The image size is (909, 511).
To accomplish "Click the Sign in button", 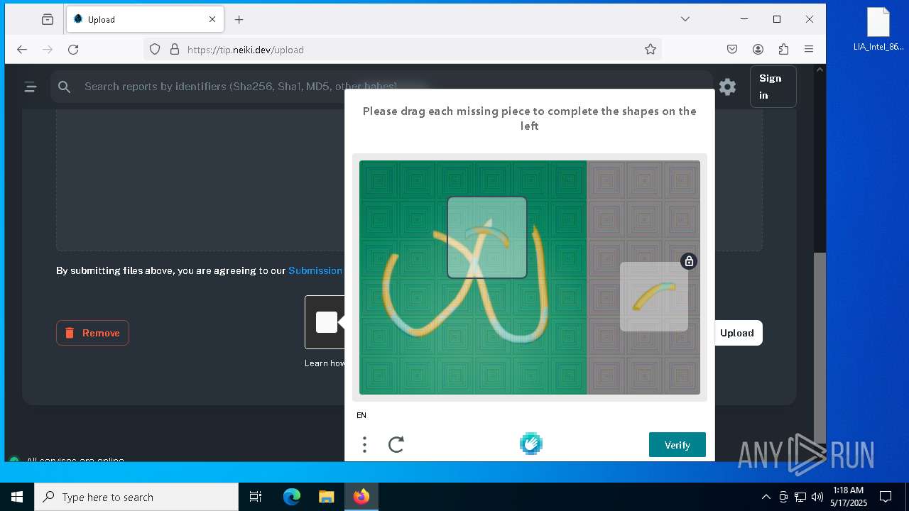I will (773, 87).
